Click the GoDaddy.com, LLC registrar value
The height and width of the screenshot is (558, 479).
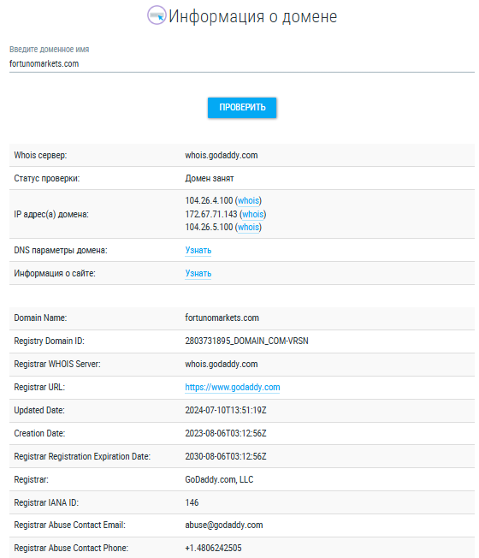(x=219, y=480)
